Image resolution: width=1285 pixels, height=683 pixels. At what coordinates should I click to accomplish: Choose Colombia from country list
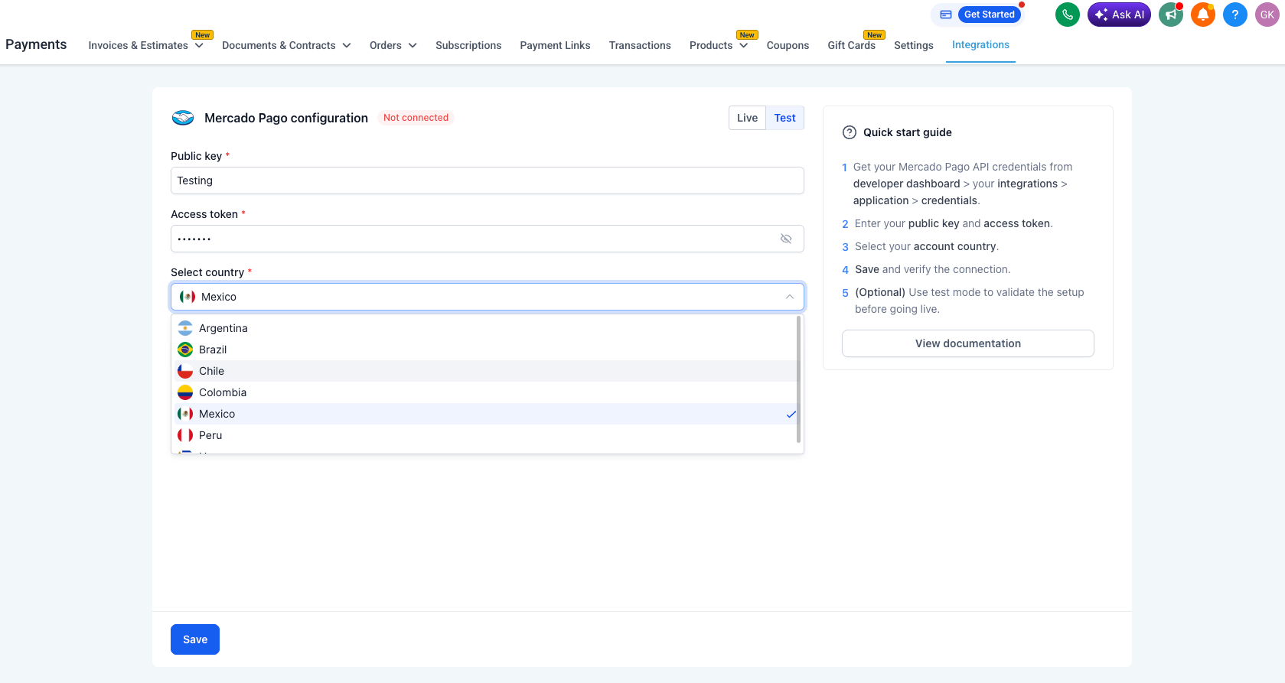coord(484,392)
